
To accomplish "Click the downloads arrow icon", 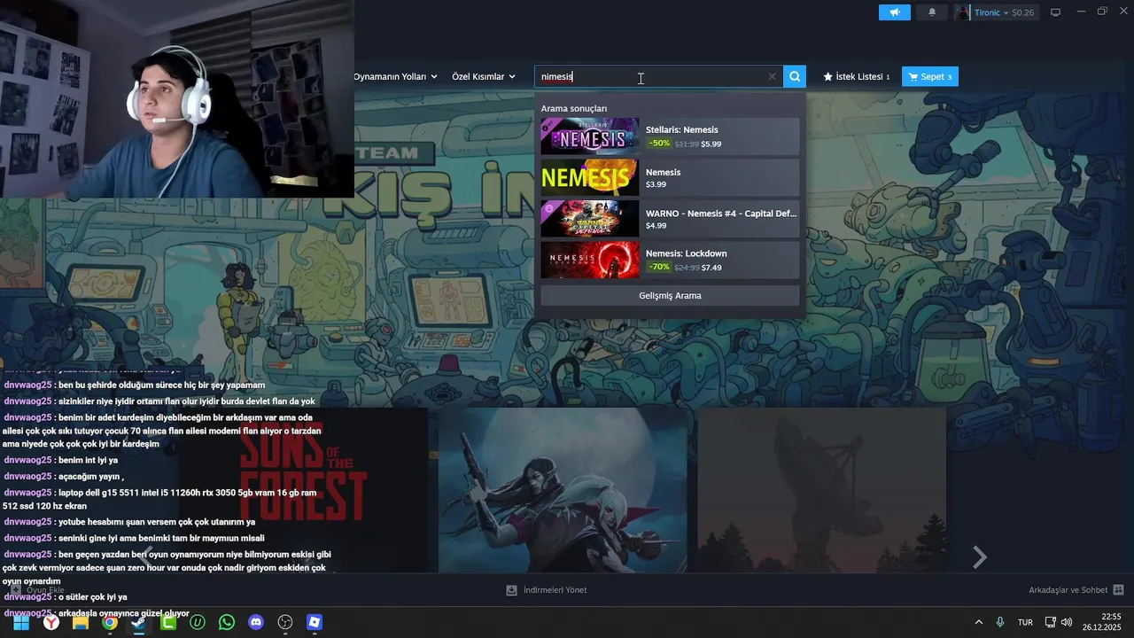I will 511,590.
